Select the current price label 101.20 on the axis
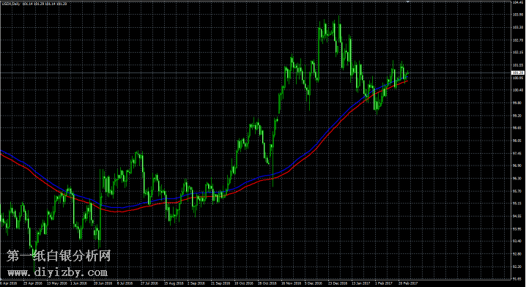 click(x=518, y=72)
